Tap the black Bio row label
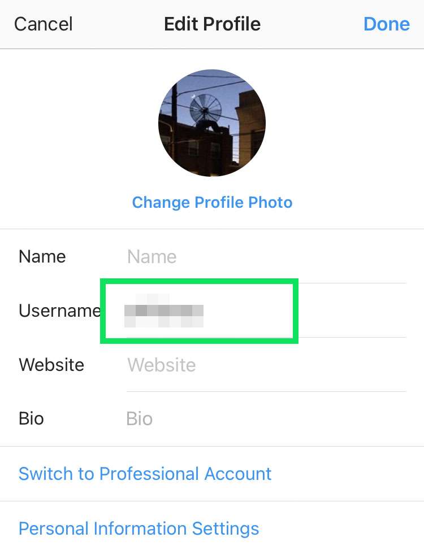The height and width of the screenshot is (555, 424). point(31,419)
